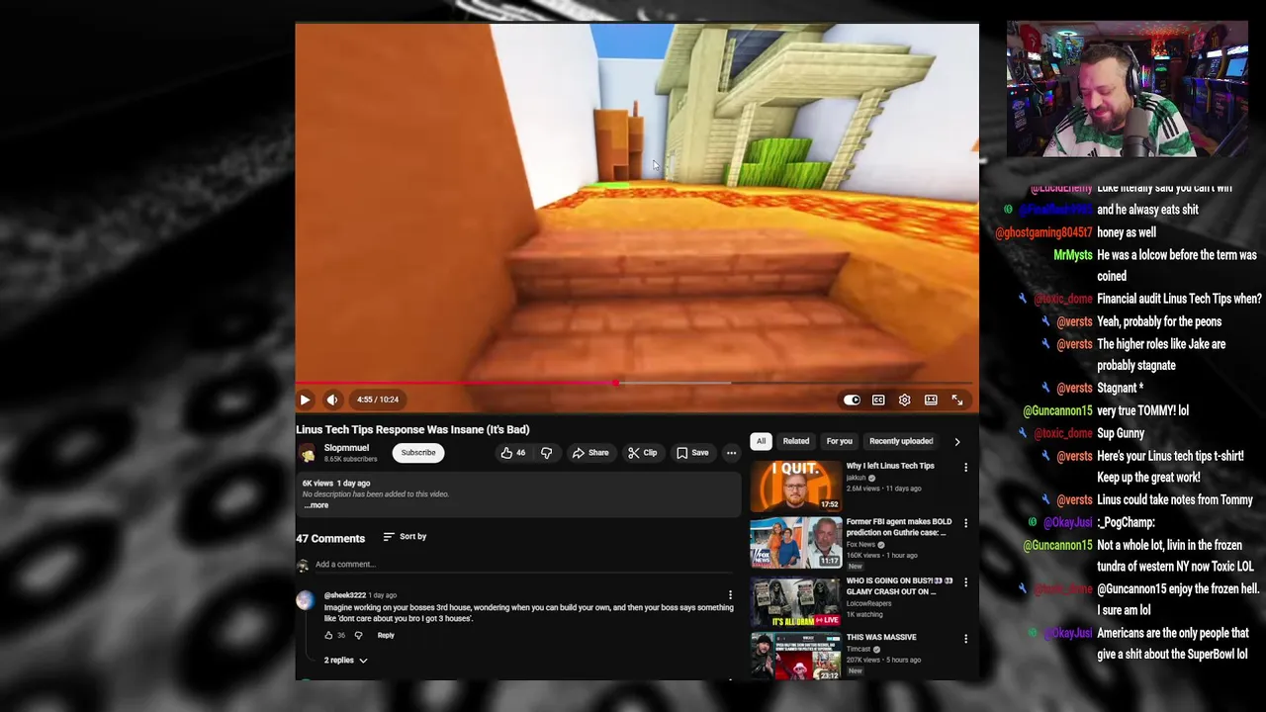This screenshot has height=712, width=1266.
Task: Dislike the video with thumbs down
Action: tap(546, 453)
